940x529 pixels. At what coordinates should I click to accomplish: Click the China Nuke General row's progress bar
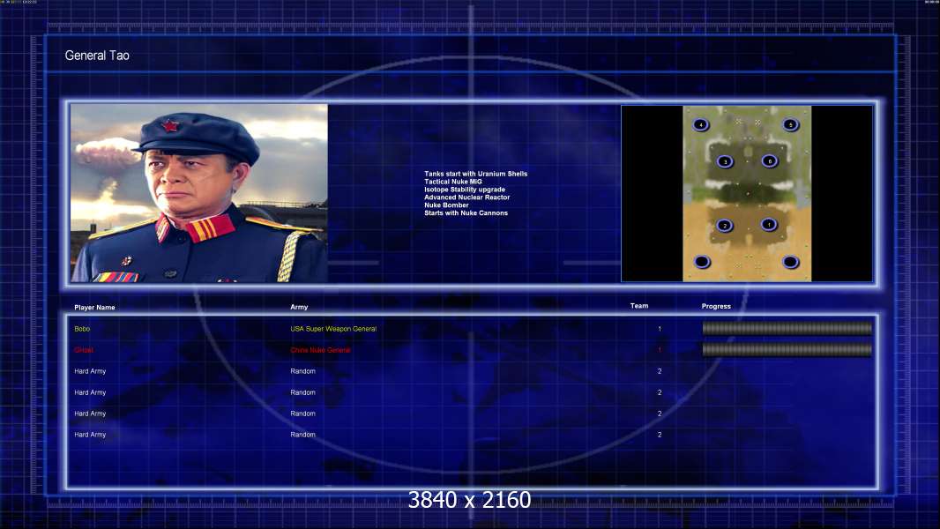pyautogui.click(x=787, y=349)
